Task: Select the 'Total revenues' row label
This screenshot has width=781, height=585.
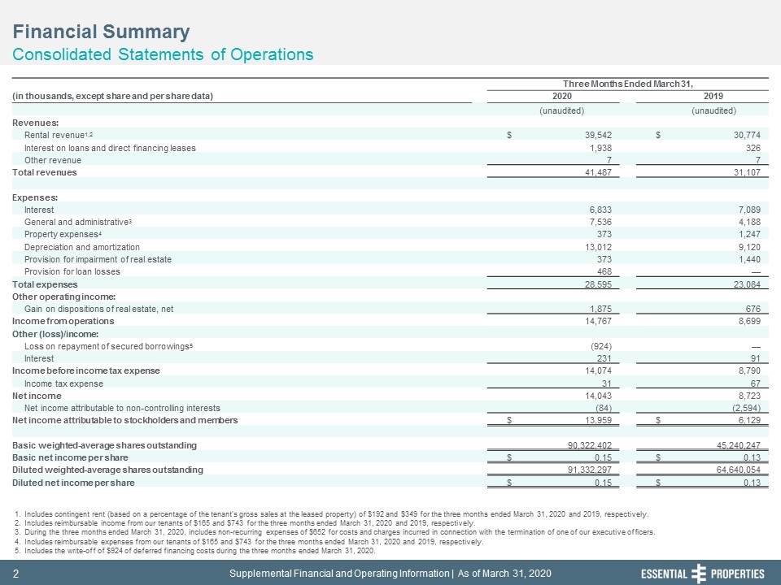Action: point(44,172)
